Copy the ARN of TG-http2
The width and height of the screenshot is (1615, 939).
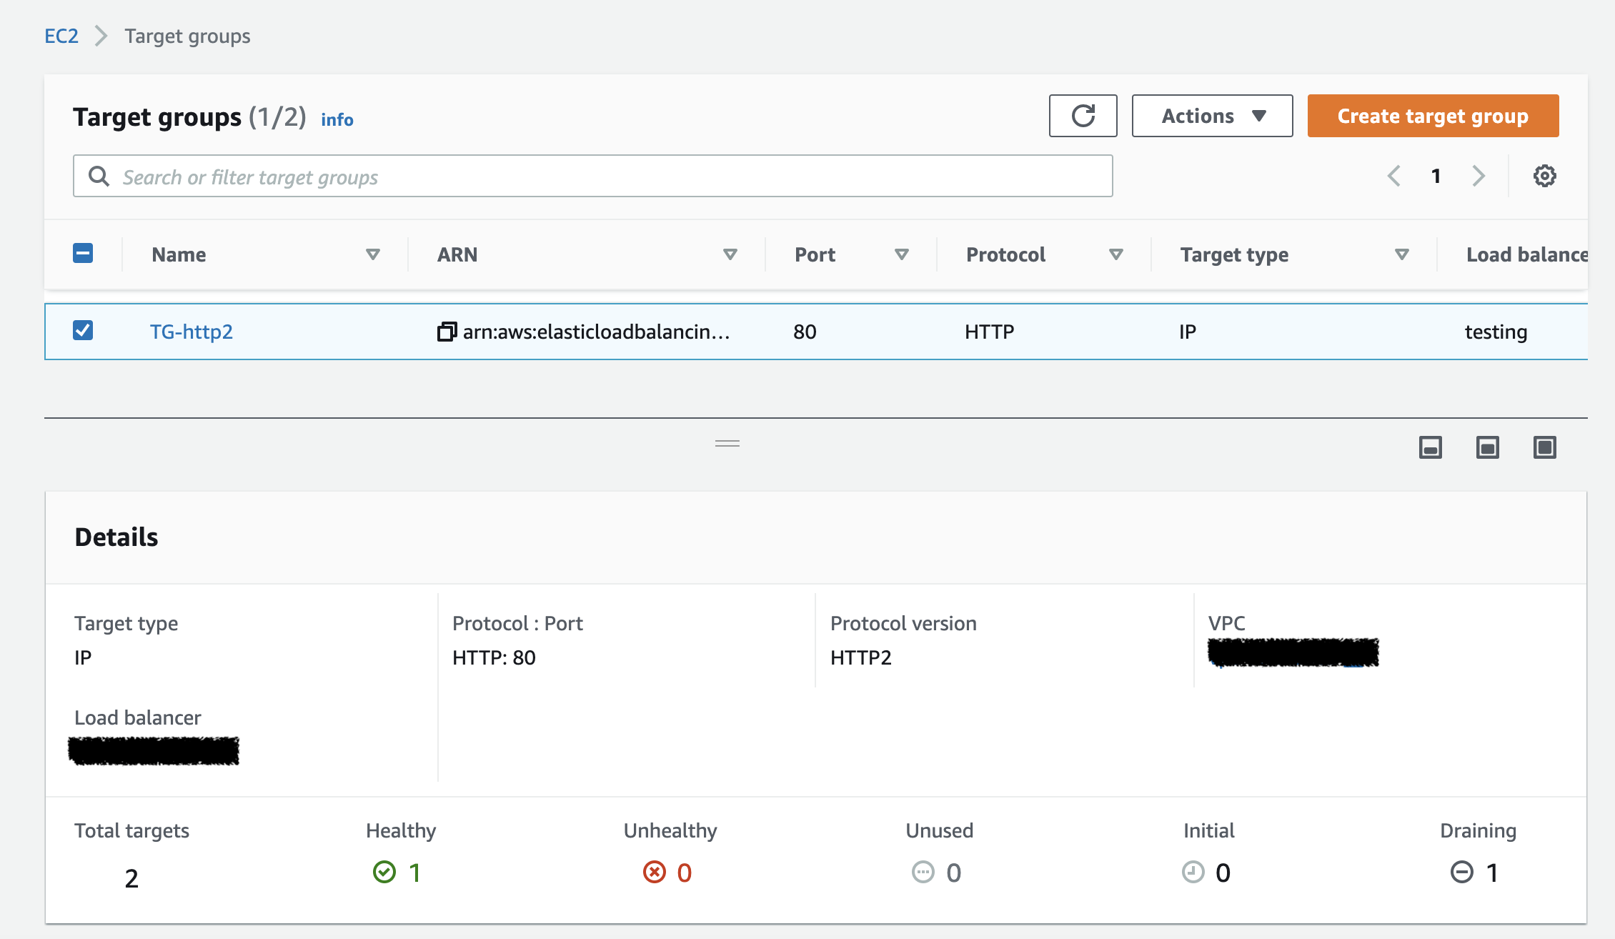tap(444, 331)
